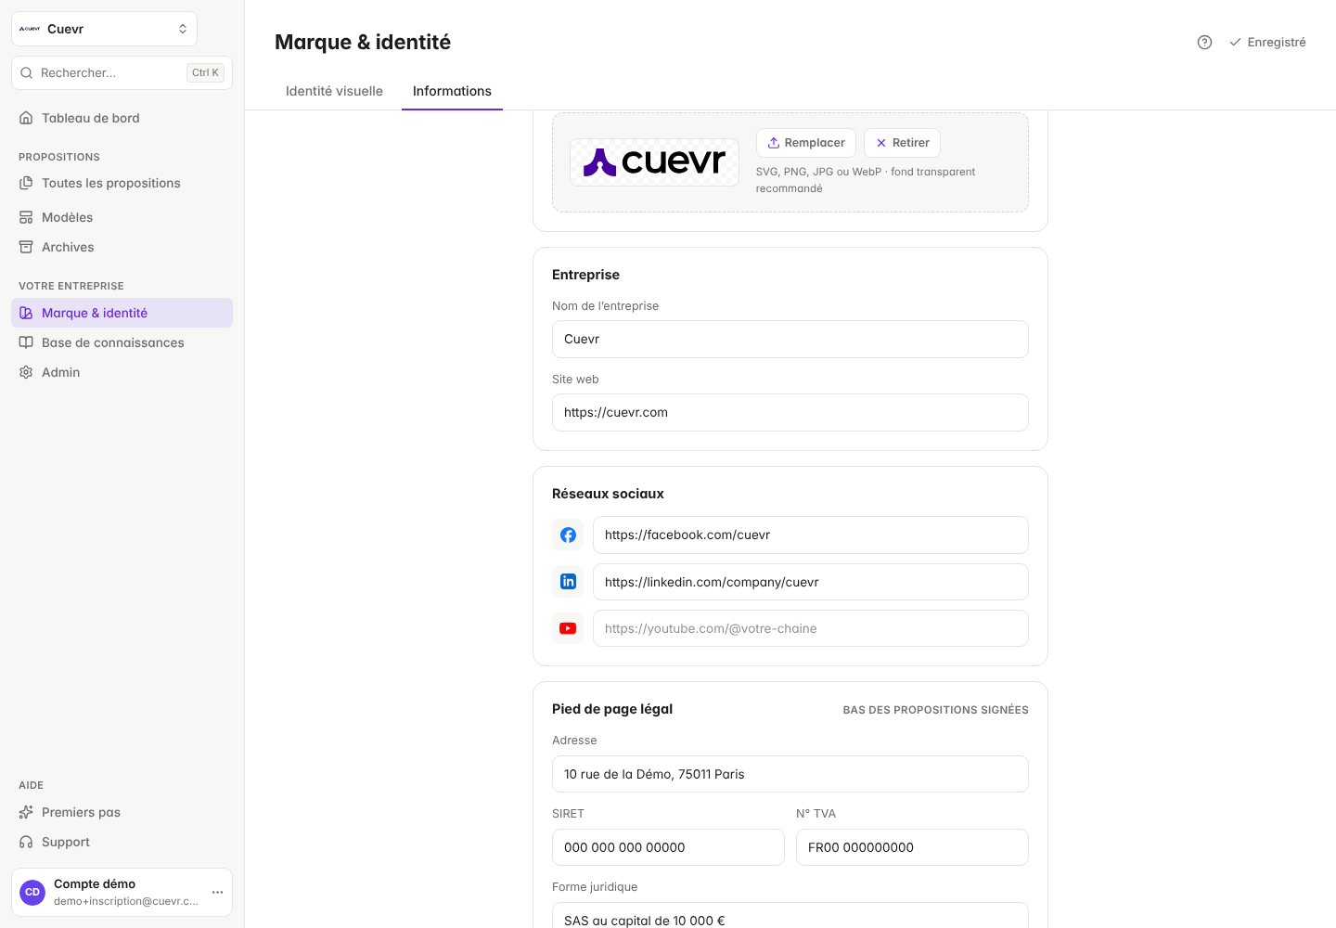Viewport: 1336px width, 928px height.
Task: Click the N° TVA input field
Action: [912, 847]
